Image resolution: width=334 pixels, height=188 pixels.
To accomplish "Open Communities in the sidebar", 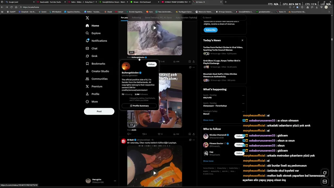I will click(97, 79).
